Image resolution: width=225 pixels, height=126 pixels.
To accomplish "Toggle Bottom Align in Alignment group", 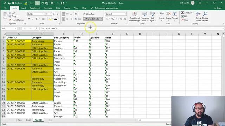I will (x=71, y=14).
